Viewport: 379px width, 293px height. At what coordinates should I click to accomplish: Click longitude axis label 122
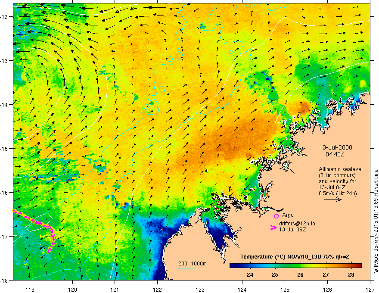157,290
